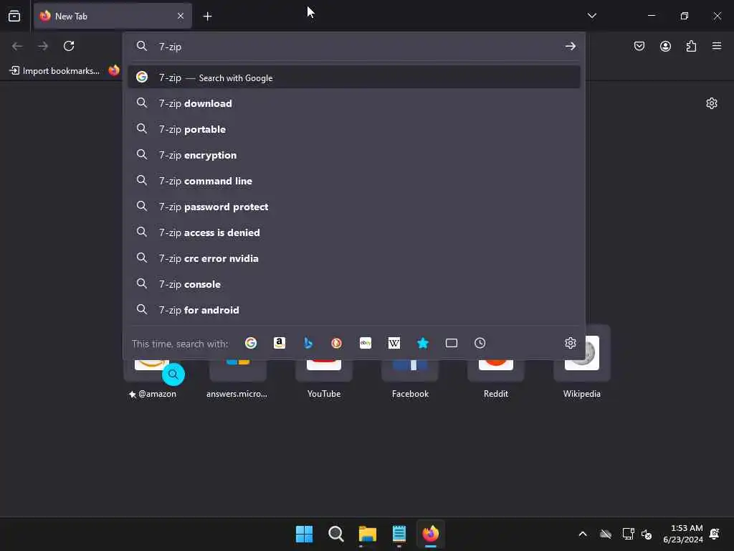
Task: Open taskbar Search
Action: 335,534
